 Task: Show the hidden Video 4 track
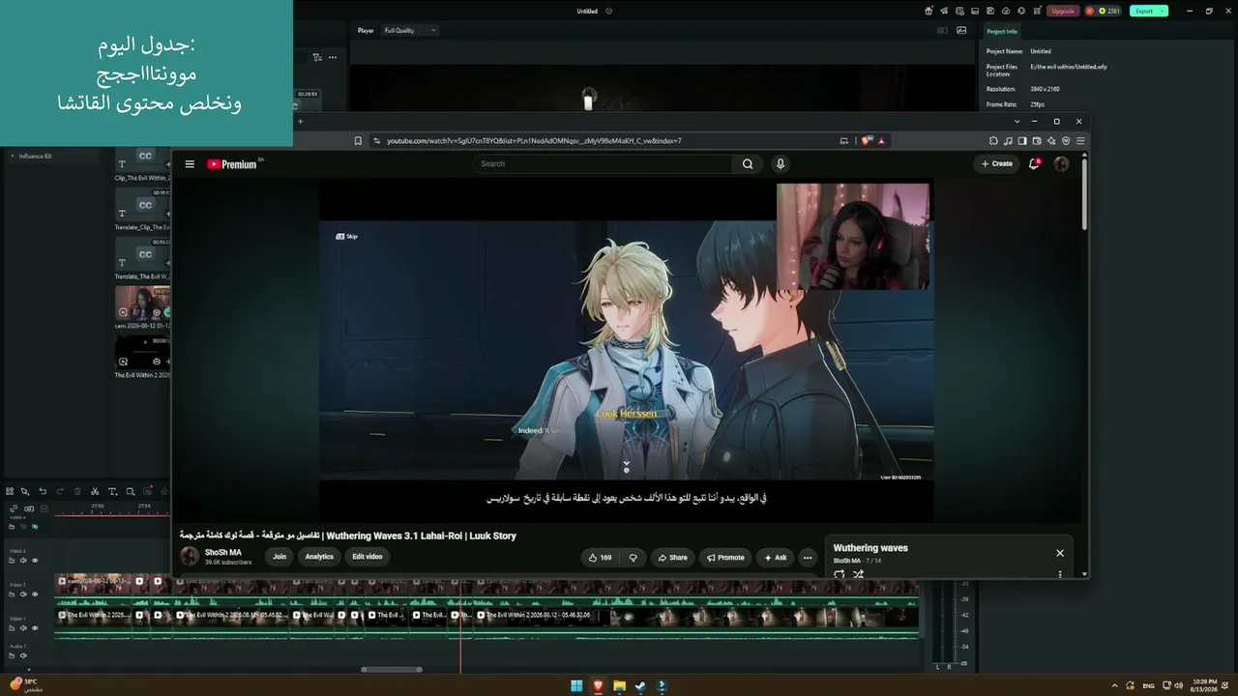(x=35, y=527)
